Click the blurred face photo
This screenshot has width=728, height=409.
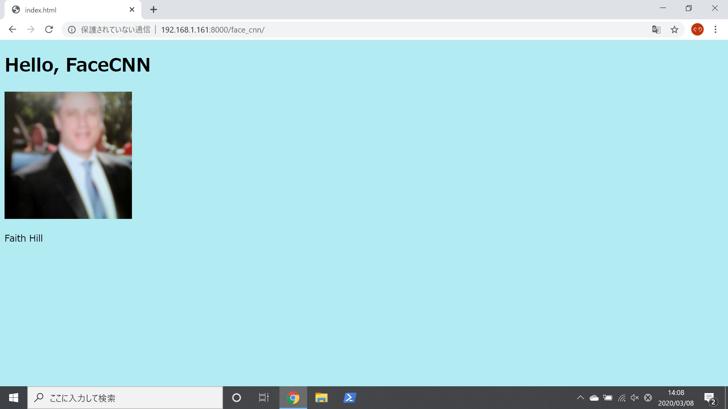[68, 155]
